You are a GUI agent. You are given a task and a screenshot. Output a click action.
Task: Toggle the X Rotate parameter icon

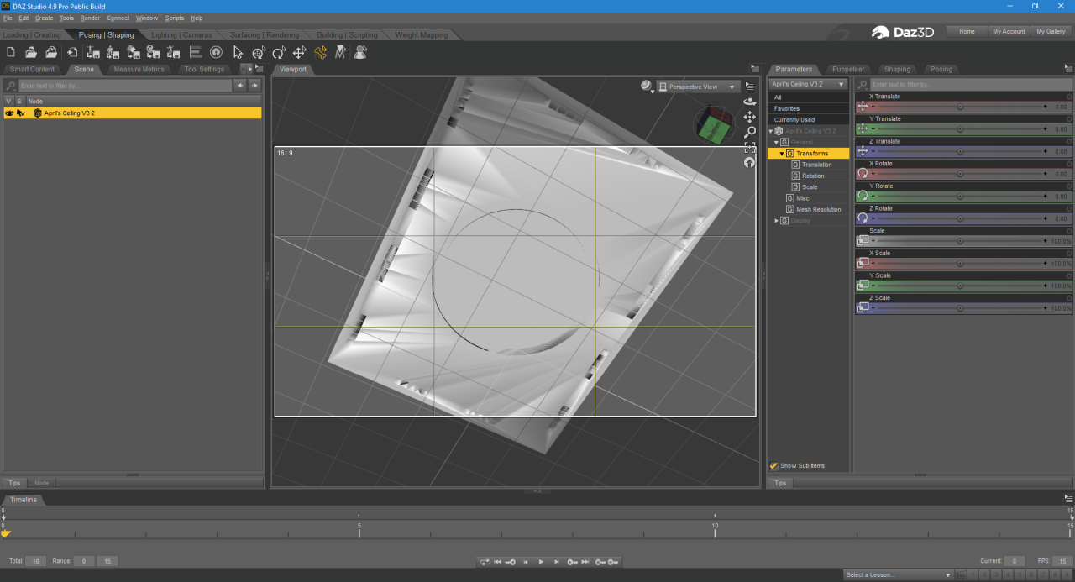click(x=863, y=173)
